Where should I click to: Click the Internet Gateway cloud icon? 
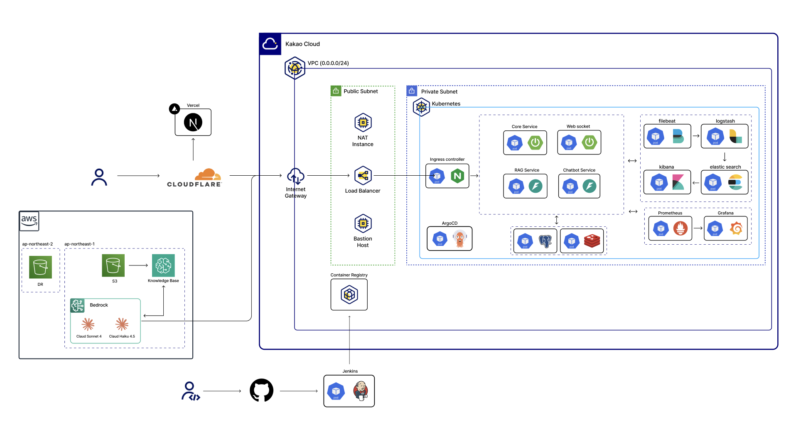[296, 176]
